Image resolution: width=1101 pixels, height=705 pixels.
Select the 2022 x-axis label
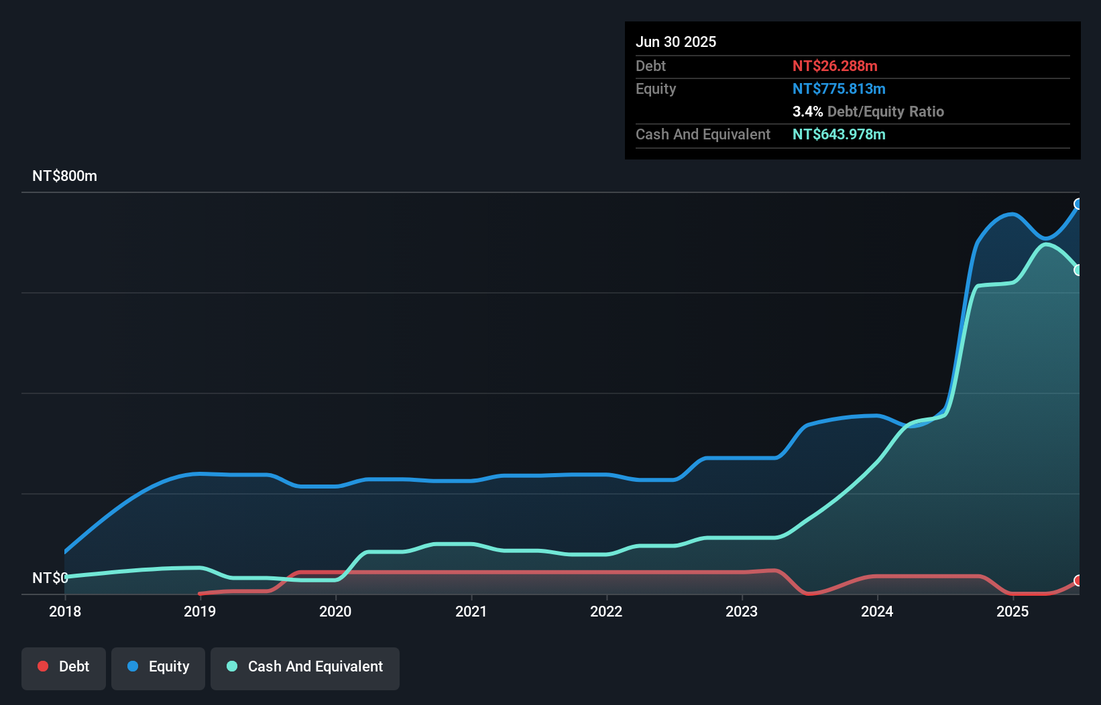[x=606, y=611]
